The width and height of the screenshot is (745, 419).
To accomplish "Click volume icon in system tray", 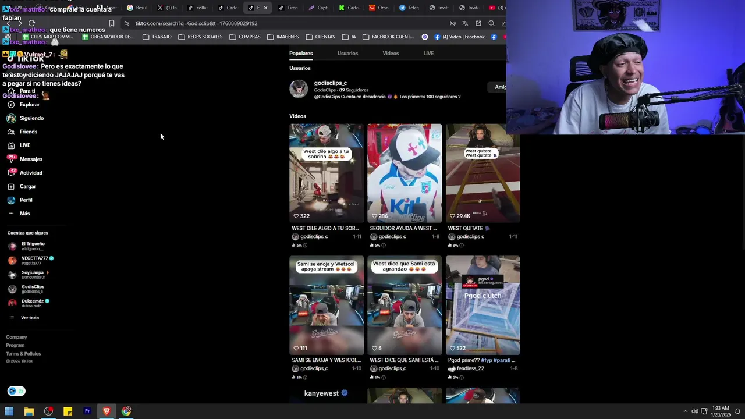I will click(x=694, y=411).
